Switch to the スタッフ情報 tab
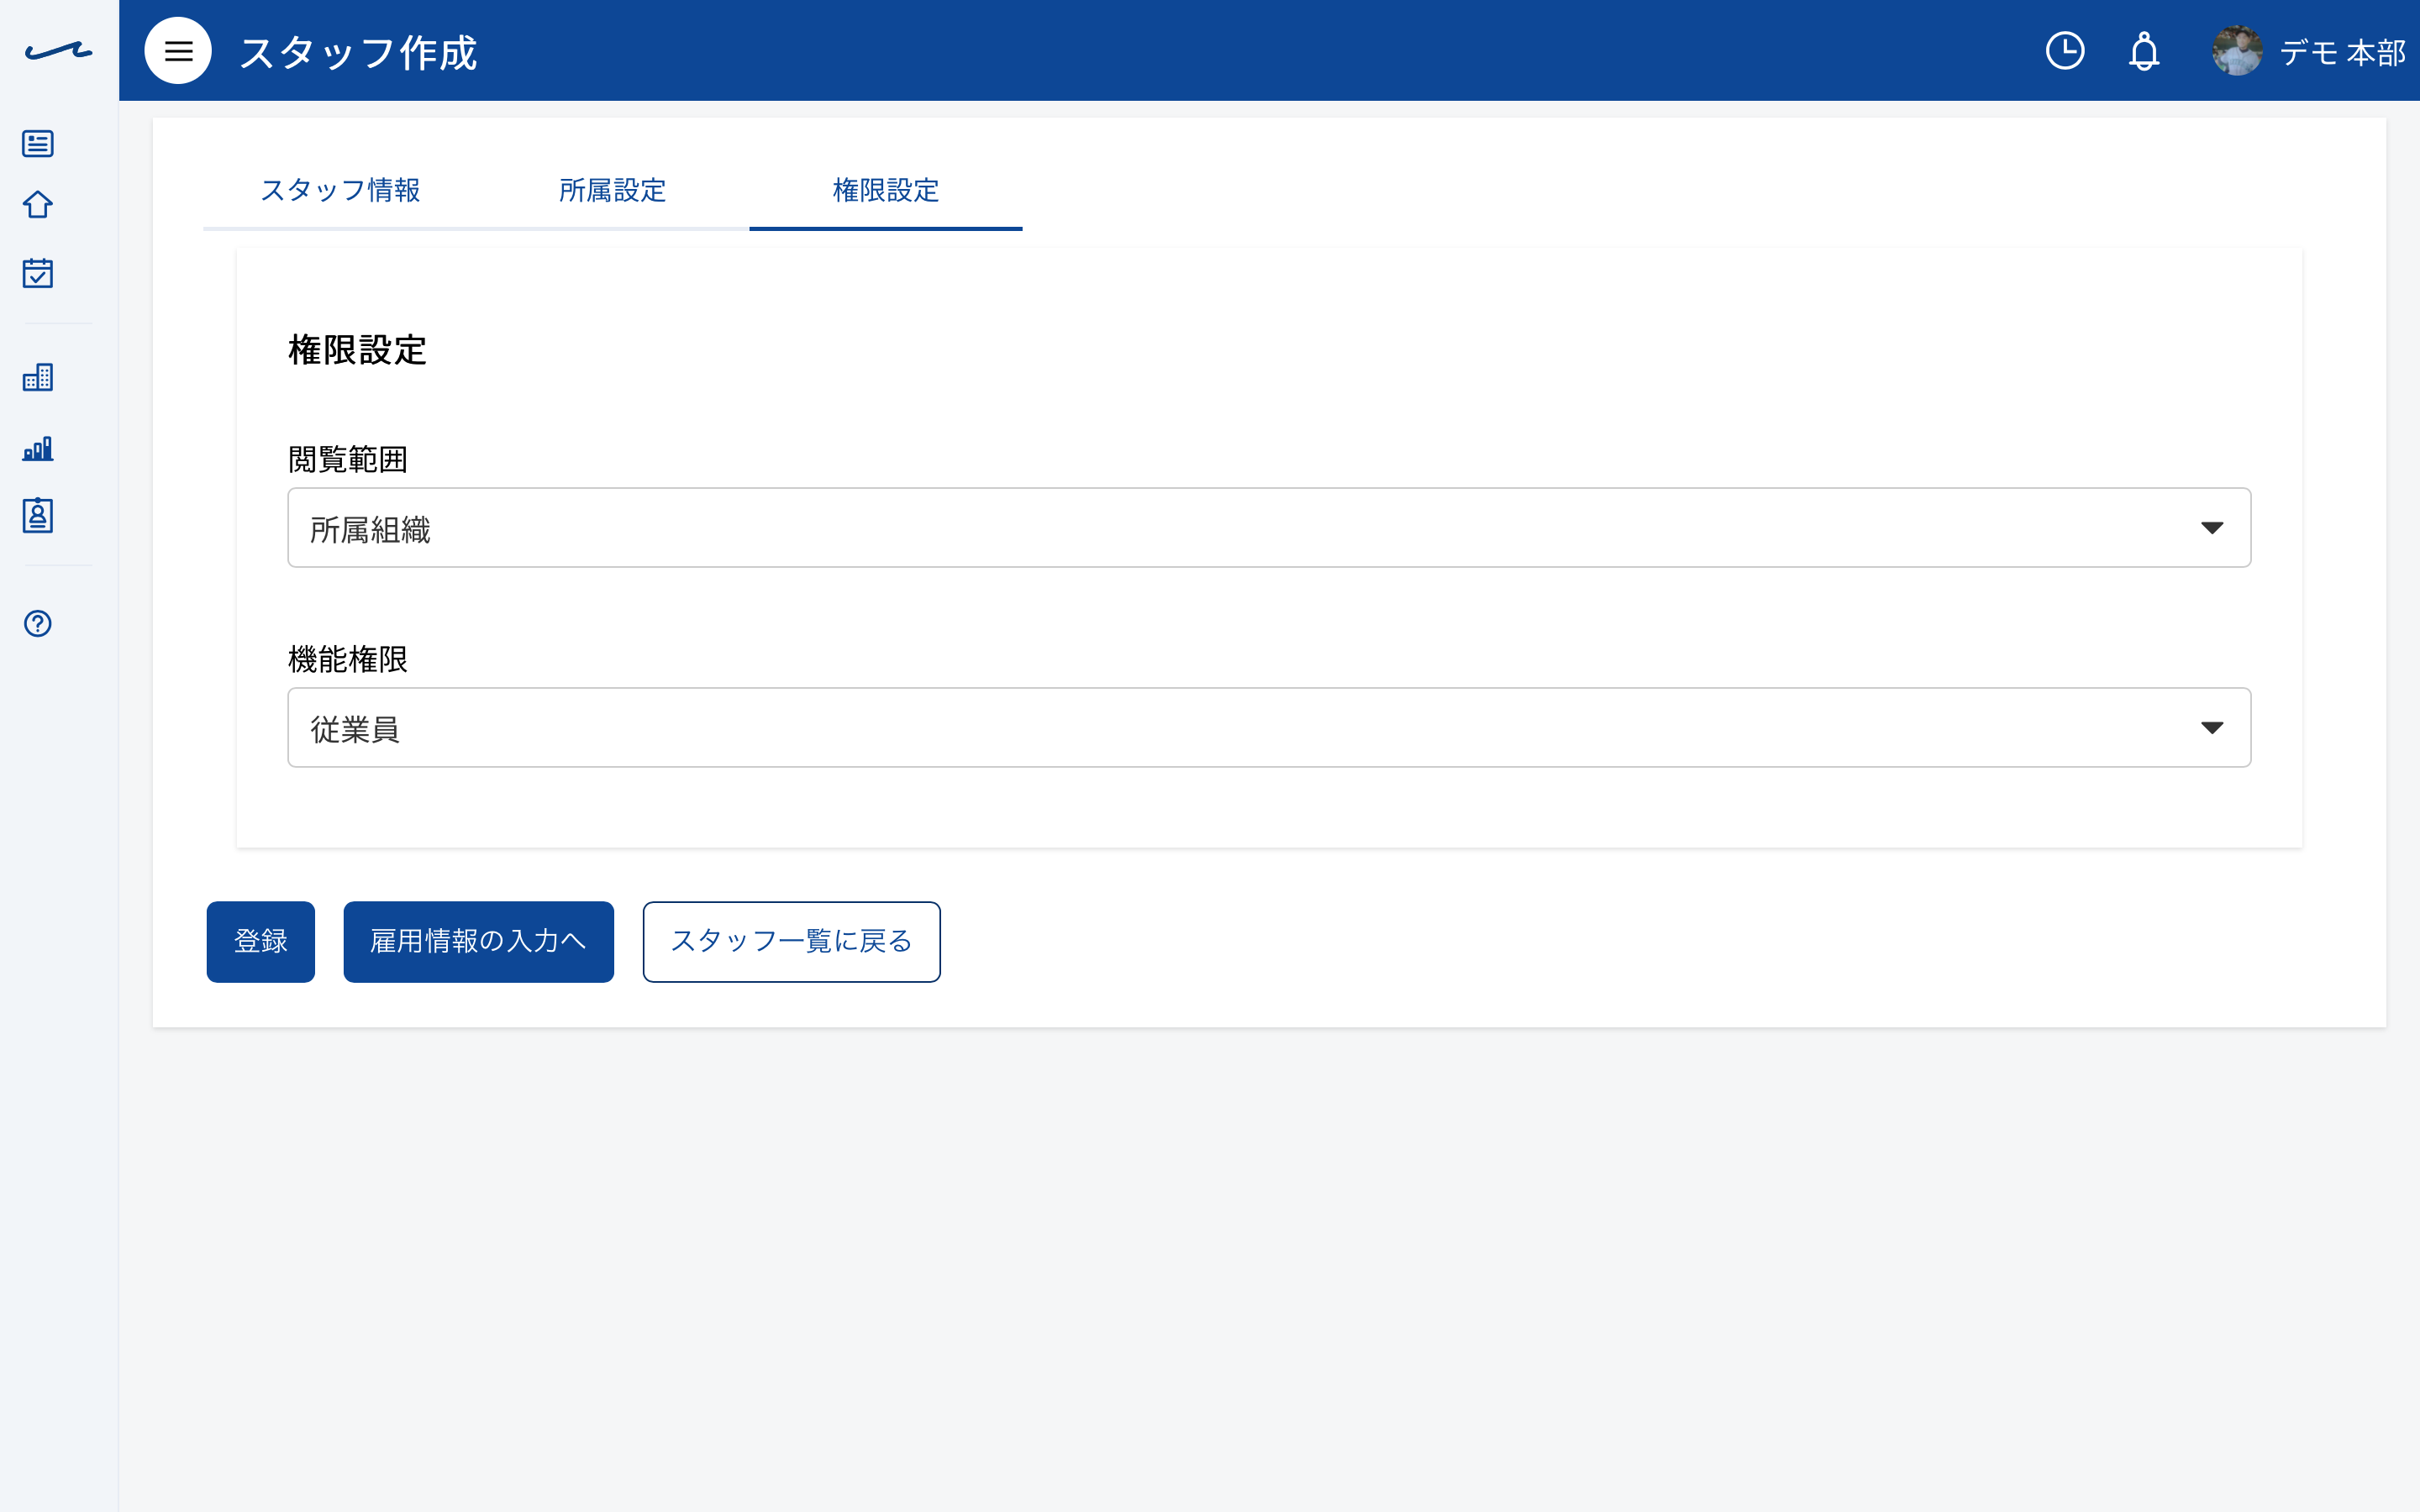The width and height of the screenshot is (2420, 1512). click(340, 190)
